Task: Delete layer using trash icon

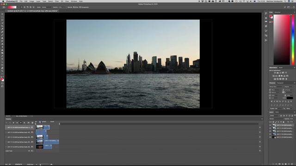Action: (x=292, y=164)
